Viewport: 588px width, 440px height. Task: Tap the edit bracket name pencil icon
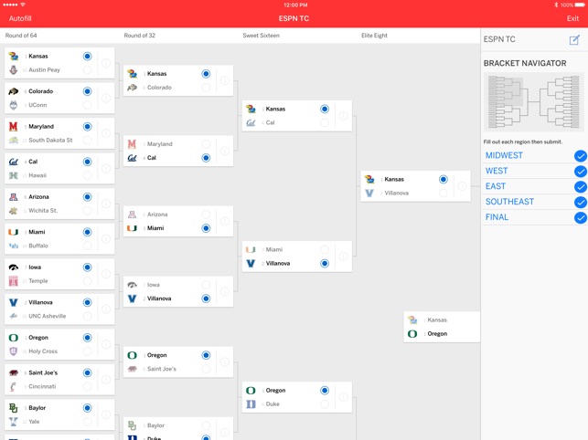point(574,39)
